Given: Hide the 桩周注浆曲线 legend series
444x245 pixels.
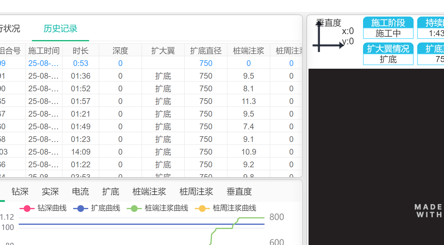Looking at the screenshot, I should point(226,208).
